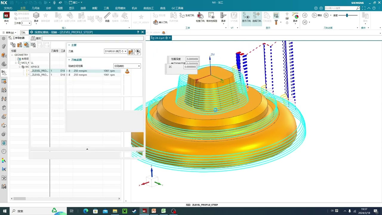Click the 确认刀轨 verify tool path icon
Viewport: 382px width, 215px height.
pyautogui.click(x=160, y=22)
